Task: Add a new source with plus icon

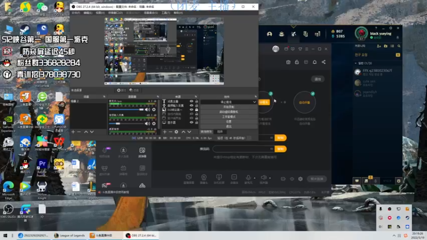Action: 164,132
